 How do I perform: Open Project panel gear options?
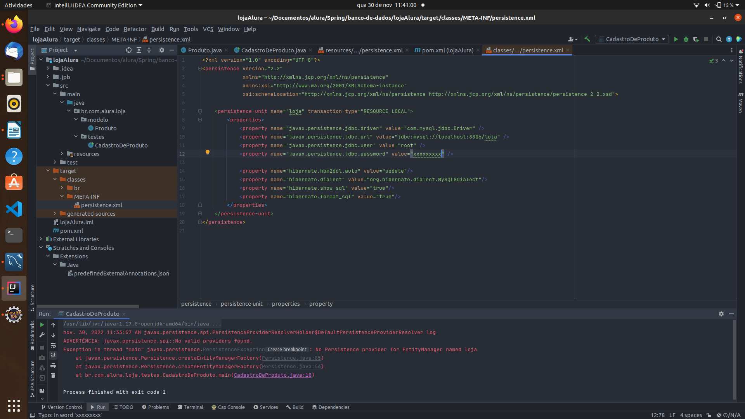click(162, 50)
